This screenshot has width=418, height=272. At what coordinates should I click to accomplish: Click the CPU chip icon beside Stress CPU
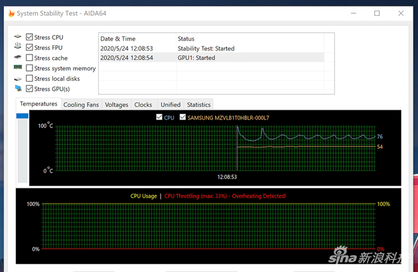coord(18,36)
